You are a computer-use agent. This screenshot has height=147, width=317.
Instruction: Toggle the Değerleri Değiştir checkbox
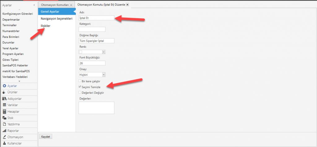click(x=80, y=92)
